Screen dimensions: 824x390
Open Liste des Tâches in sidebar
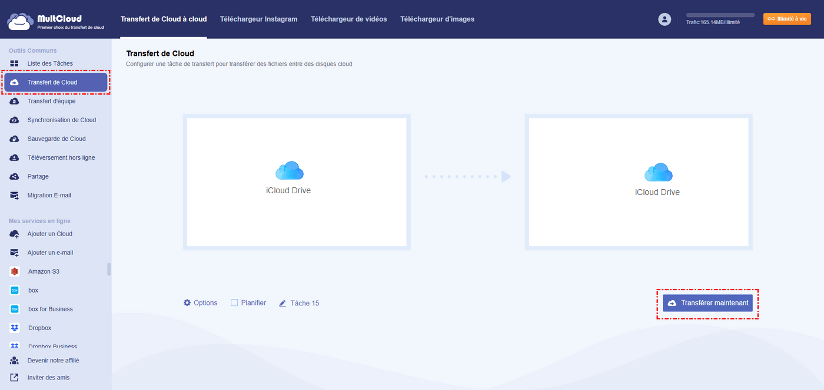(x=50, y=63)
